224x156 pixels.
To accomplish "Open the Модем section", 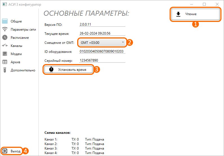I will tap(16, 54).
